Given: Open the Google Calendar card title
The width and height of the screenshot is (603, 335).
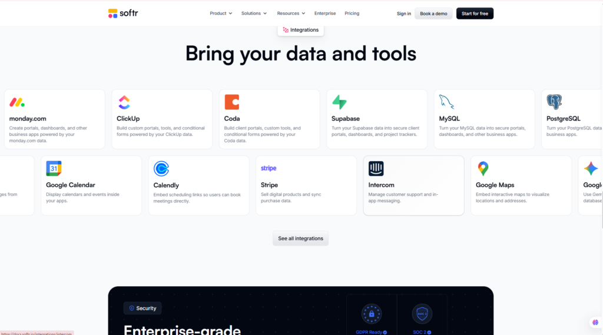Looking at the screenshot, I should coord(71,185).
